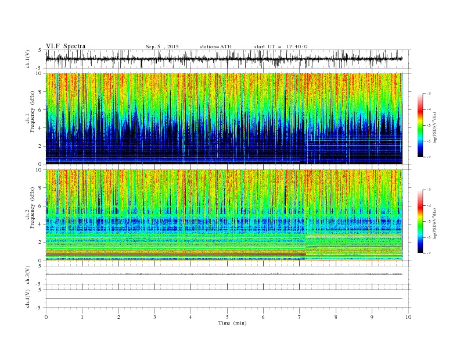Select the date text "Sep. 5 , 2015"
This screenshot has height=356, width=460.
point(162,47)
